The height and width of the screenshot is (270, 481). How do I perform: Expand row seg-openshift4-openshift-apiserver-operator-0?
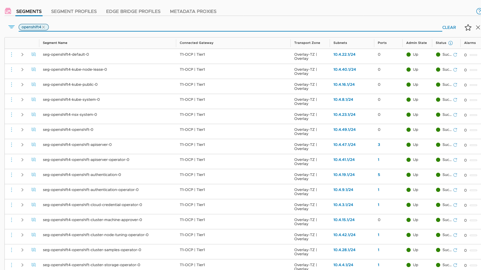[22, 160]
